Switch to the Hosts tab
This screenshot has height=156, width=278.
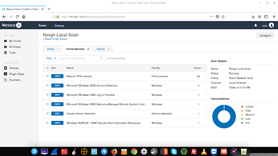53,49
